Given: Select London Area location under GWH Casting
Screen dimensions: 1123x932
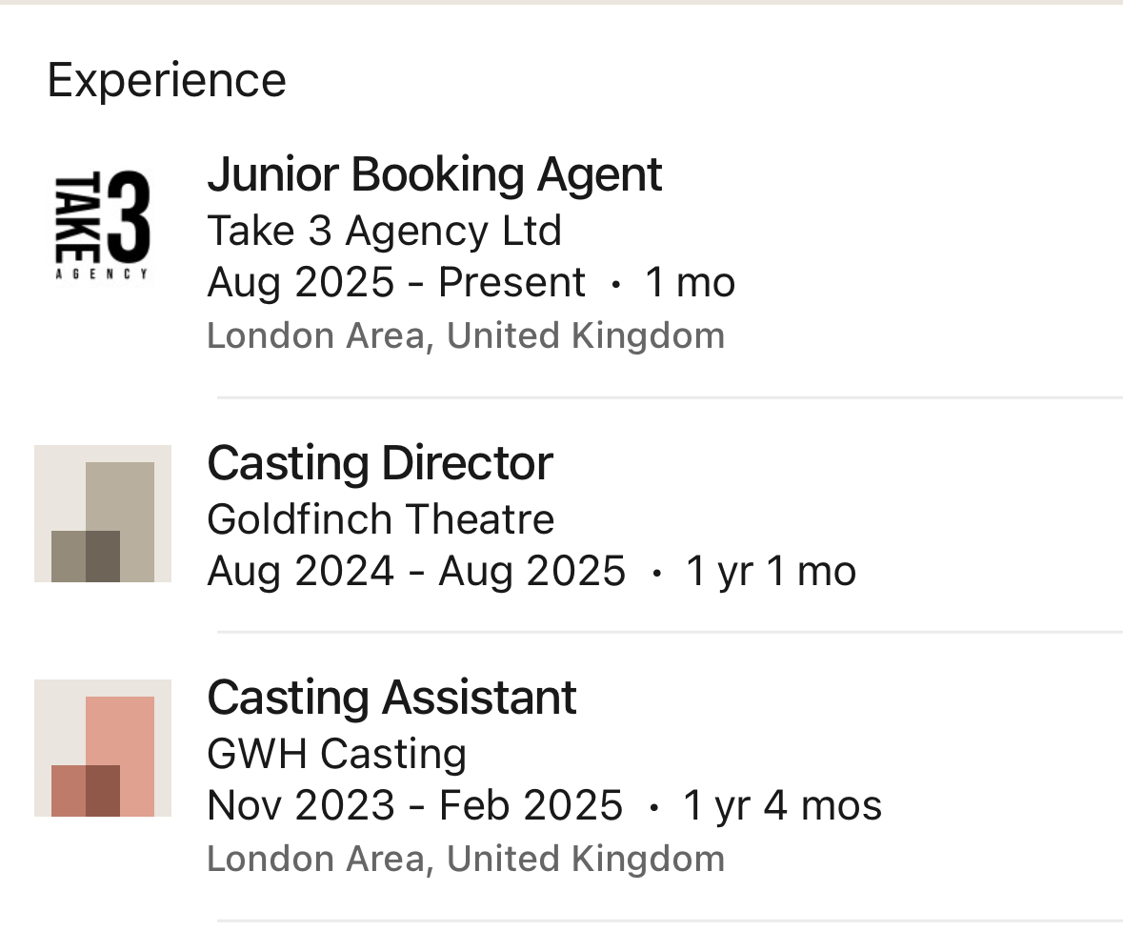Looking at the screenshot, I should coord(465,859).
